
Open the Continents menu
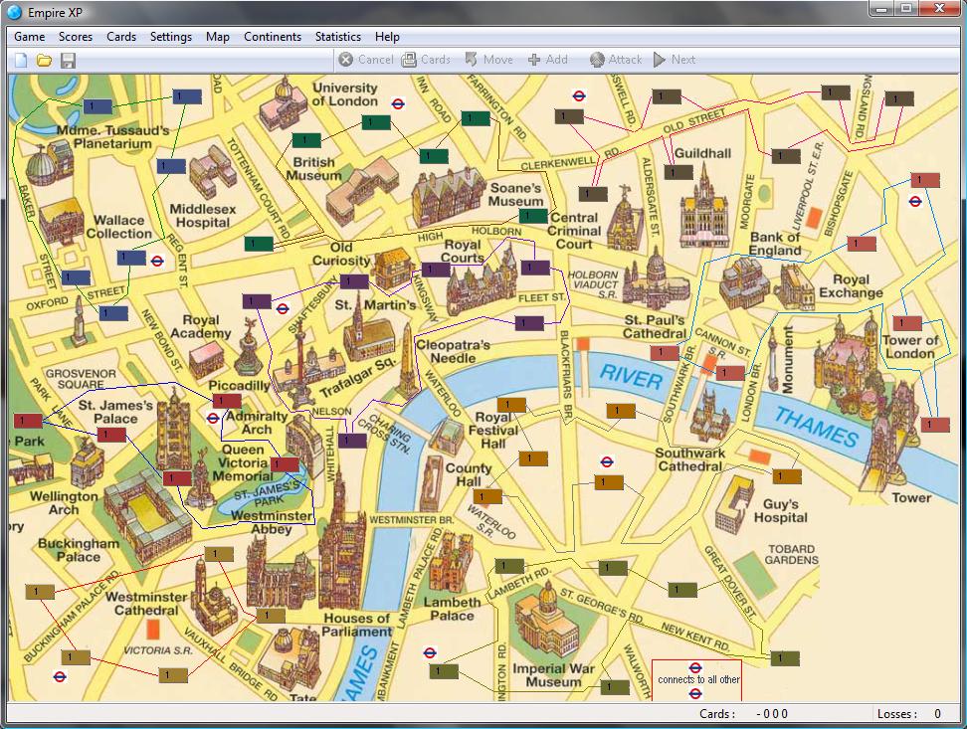(x=273, y=37)
